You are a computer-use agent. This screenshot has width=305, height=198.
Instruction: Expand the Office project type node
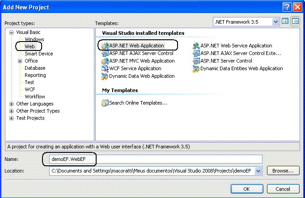pyautogui.click(x=20, y=61)
